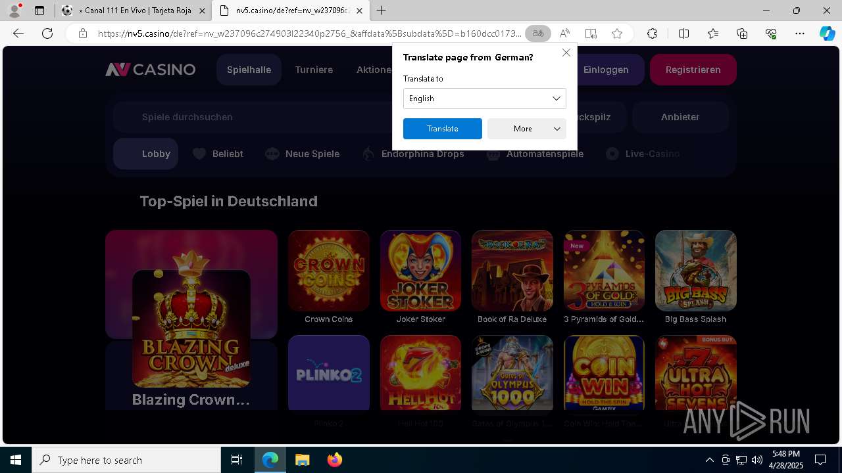
Task: Click the taskbar clock showing 5:48 PM
Action: click(x=786, y=460)
